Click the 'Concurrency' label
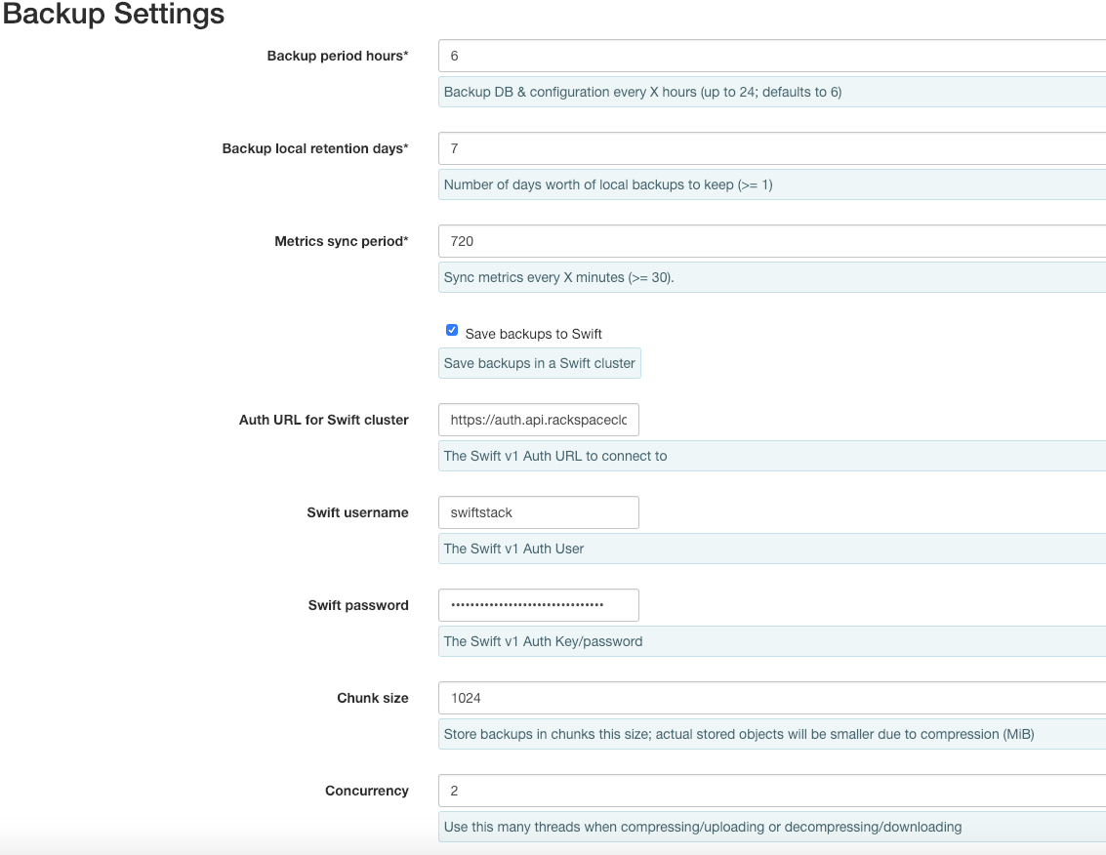 coord(367,791)
